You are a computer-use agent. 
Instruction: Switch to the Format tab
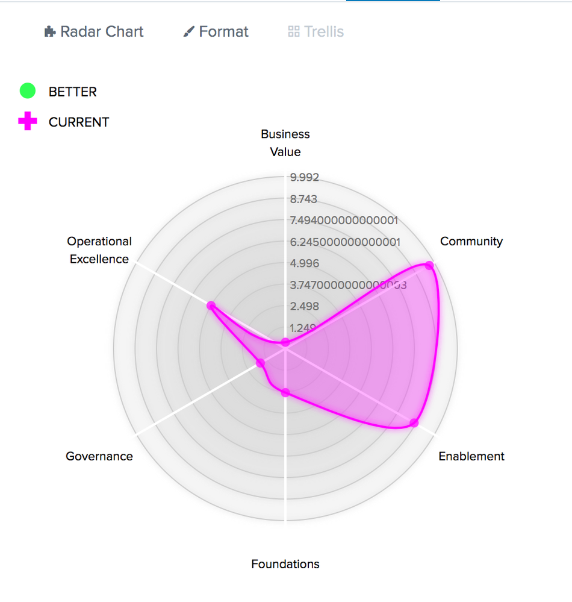tap(216, 32)
